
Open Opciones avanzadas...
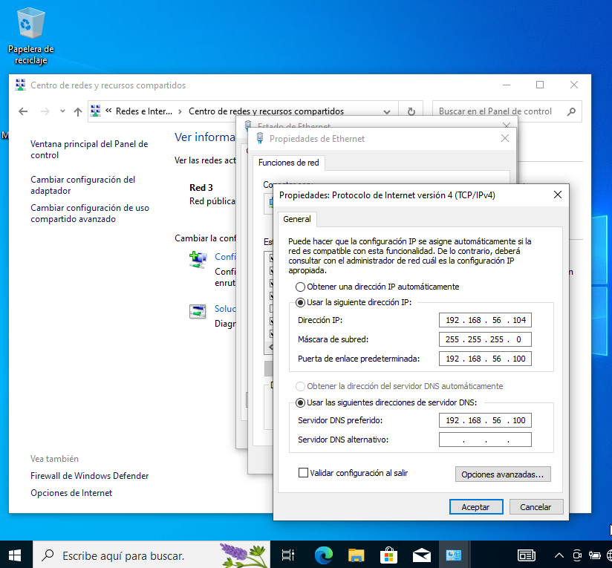pyautogui.click(x=503, y=474)
